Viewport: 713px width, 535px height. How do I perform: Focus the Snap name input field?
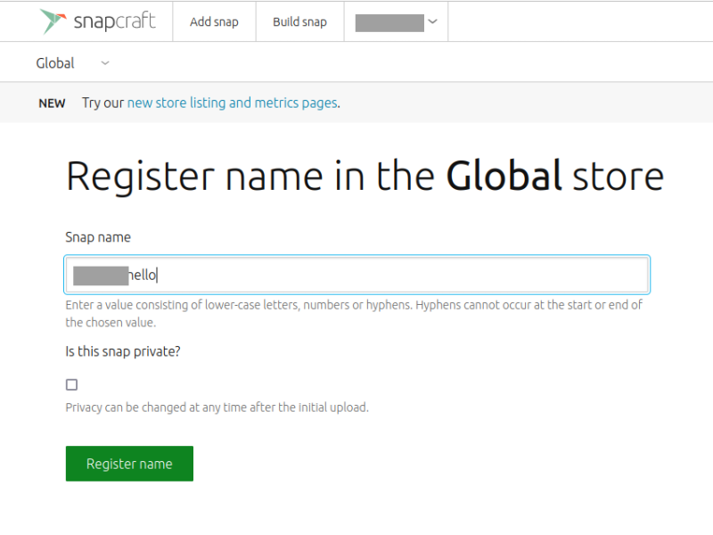357,275
